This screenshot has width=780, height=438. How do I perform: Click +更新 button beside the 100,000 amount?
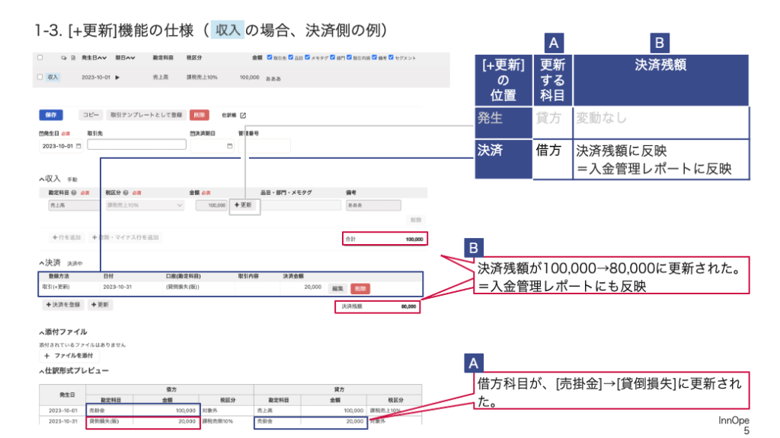[x=243, y=205]
